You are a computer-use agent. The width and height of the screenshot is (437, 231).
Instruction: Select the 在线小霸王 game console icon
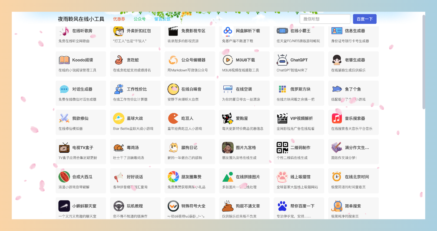point(282,31)
